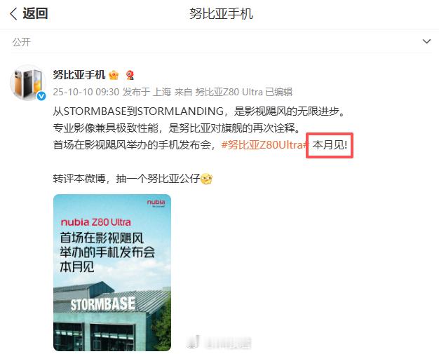Click the back arrow chevron icon

(14, 13)
